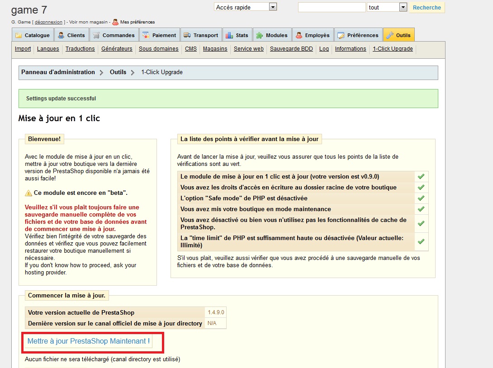Viewport: 493px width, 368px height.
Task: Open the Service web link
Action: [248, 49]
